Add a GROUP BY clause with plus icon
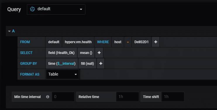The image size is (217, 110). 101,63
